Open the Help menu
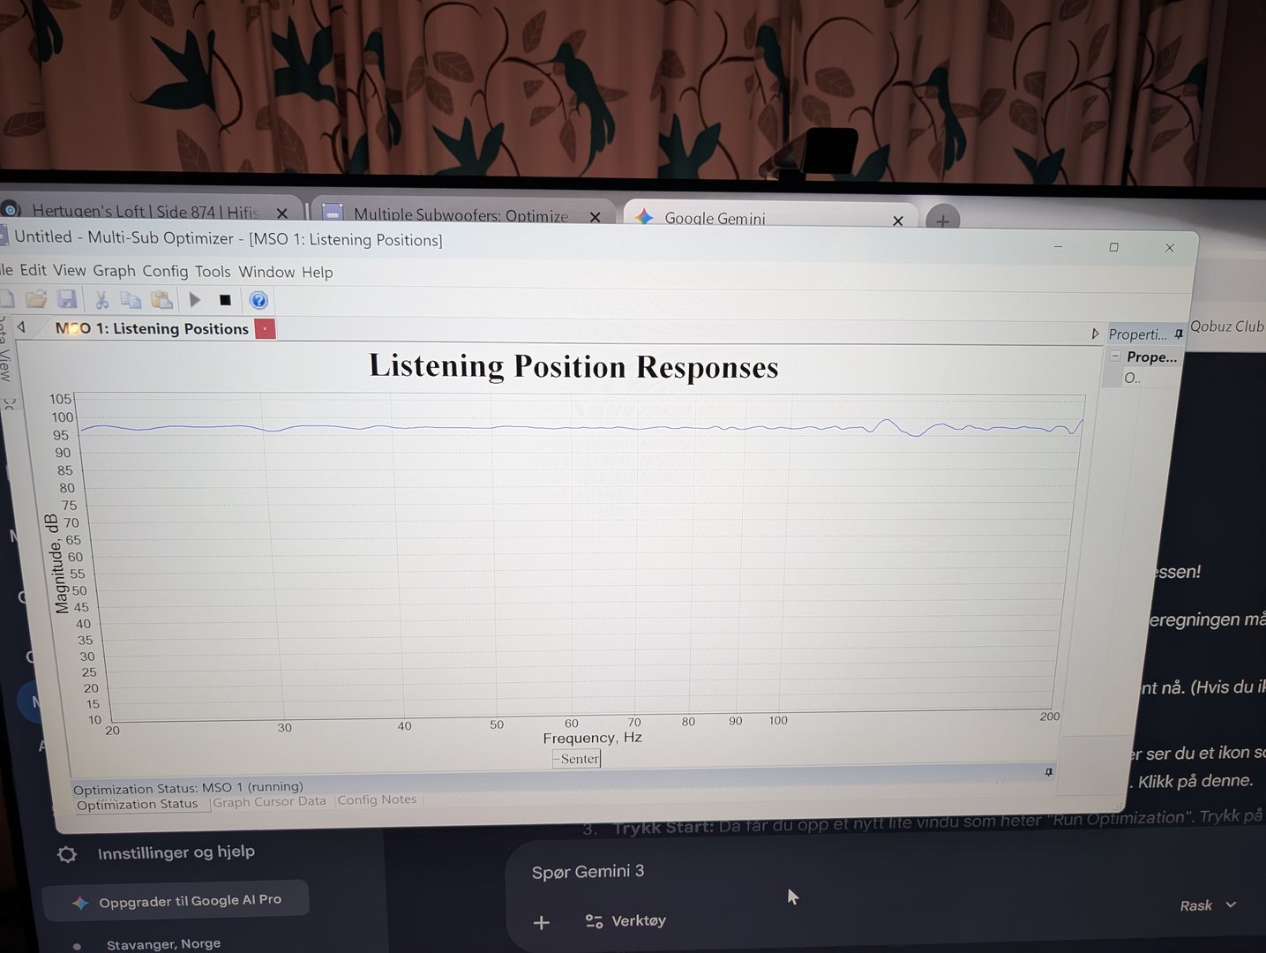Viewport: 1266px width, 953px height. click(x=318, y=273)
